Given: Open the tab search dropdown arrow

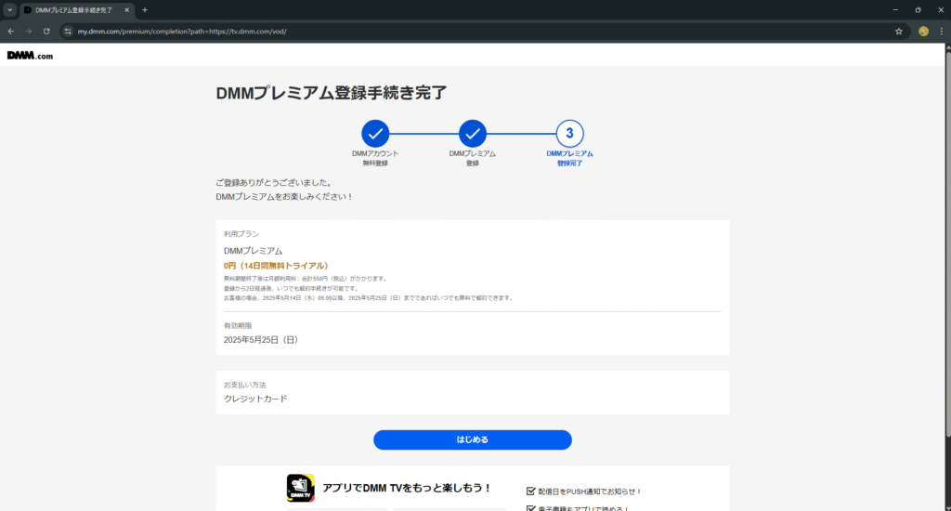Looking at the screenshot, I should tap(9, 10).
